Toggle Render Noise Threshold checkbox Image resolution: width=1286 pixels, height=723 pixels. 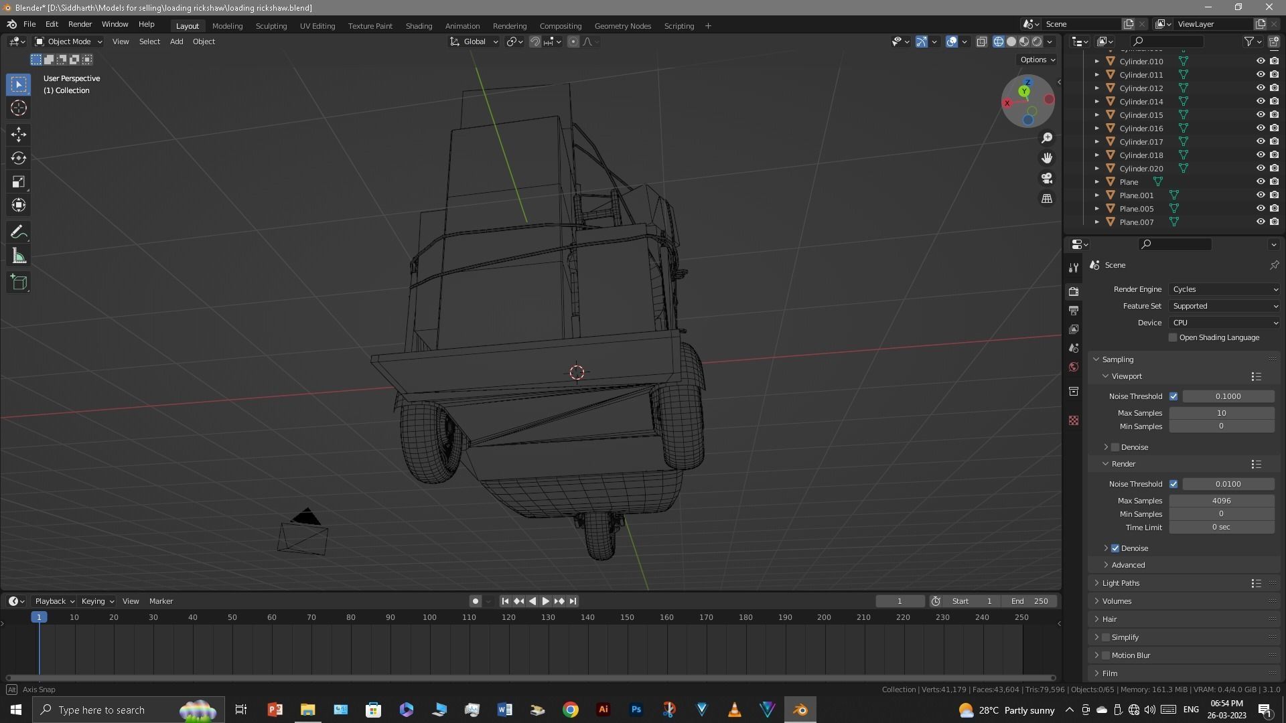(x=1173, y=484)
